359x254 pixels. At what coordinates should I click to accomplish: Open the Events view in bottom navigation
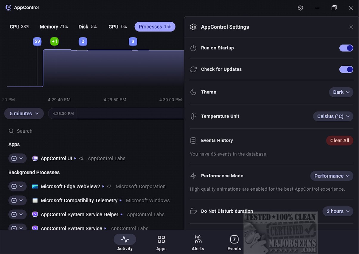click(x=234, y=242)
